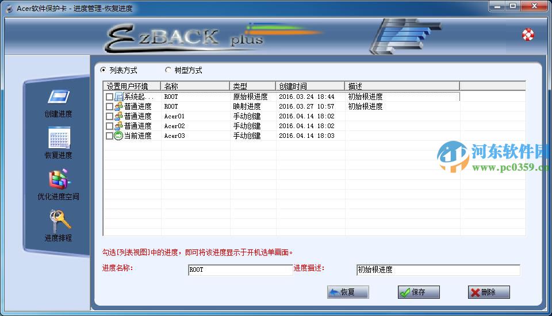552x316 pixels.
Task: Check the box for the 系统起... ROOT row
Action: (109, 97)
